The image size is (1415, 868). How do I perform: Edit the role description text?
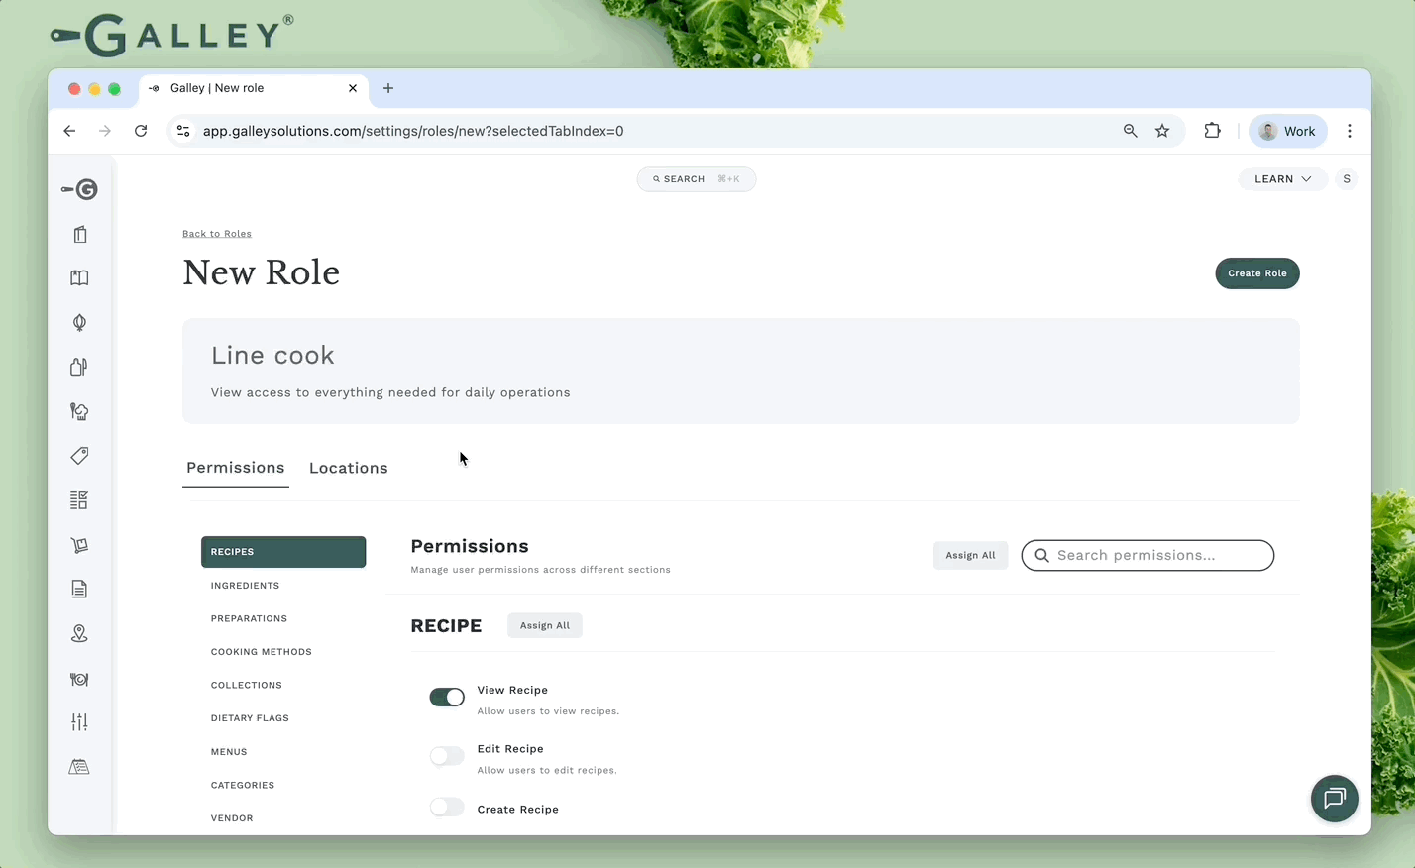390,392
